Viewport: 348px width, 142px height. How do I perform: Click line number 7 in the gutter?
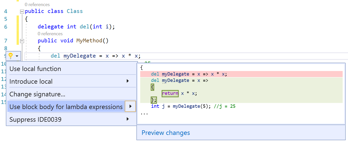click(x=6, y=41)
